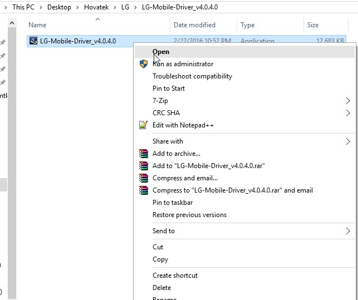Viewport: 358px width, 300px height.
Task: Click WinRAR icon beside Compress to rar and email
Action: (x=144, y=190)
